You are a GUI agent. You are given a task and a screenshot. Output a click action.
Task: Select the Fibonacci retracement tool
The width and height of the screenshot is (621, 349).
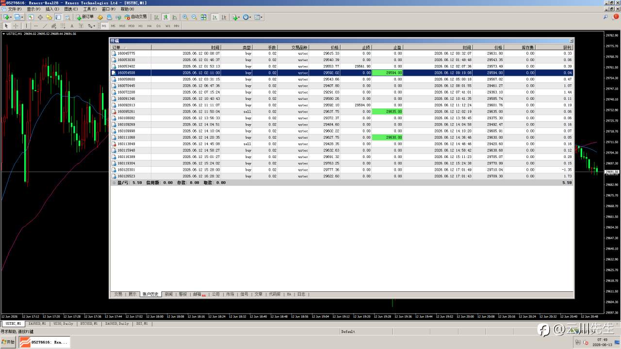click(63, 26)
